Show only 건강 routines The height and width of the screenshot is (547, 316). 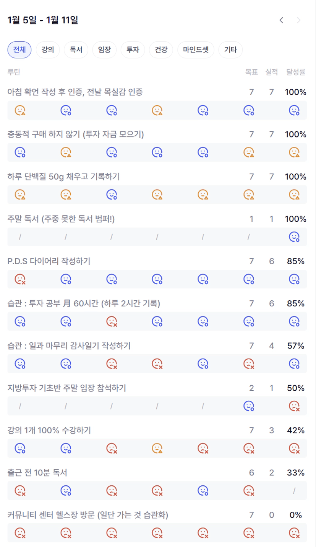161,50
